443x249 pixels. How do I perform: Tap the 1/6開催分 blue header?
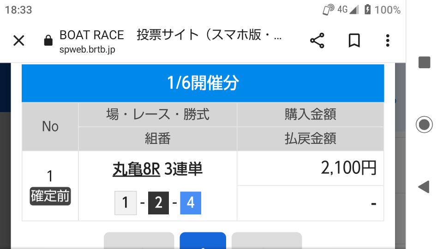pos(203,83)
